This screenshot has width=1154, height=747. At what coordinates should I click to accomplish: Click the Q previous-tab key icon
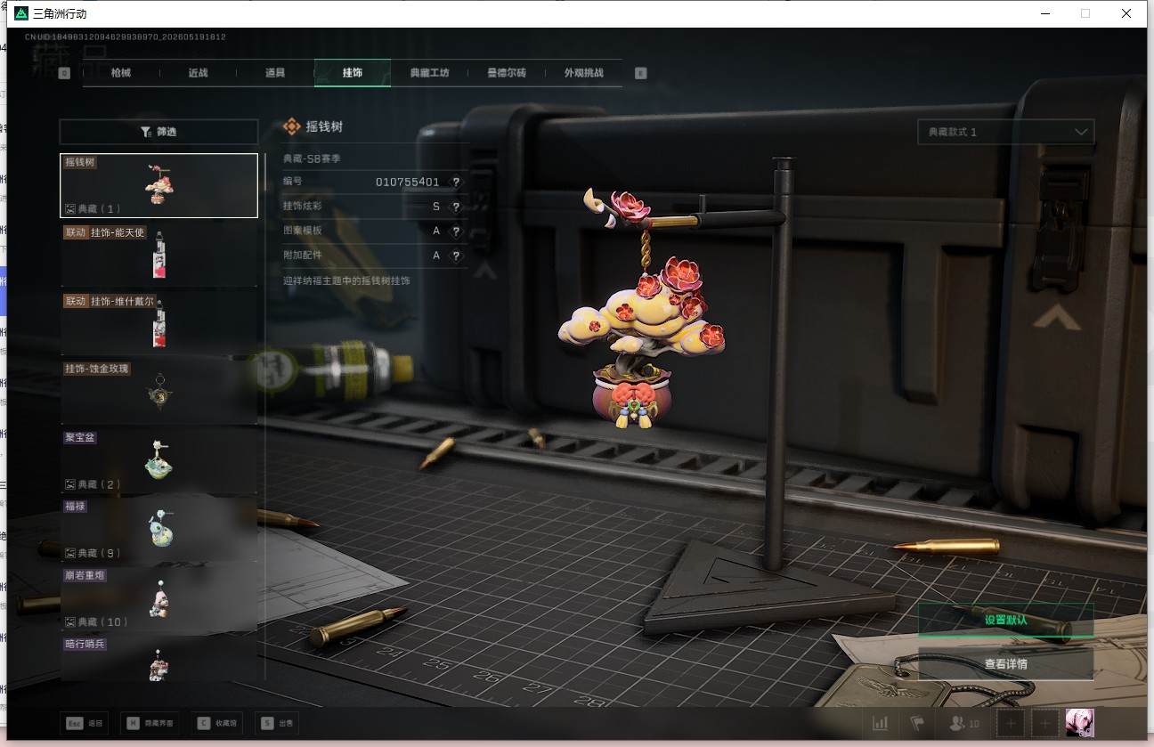coord(64,73)
